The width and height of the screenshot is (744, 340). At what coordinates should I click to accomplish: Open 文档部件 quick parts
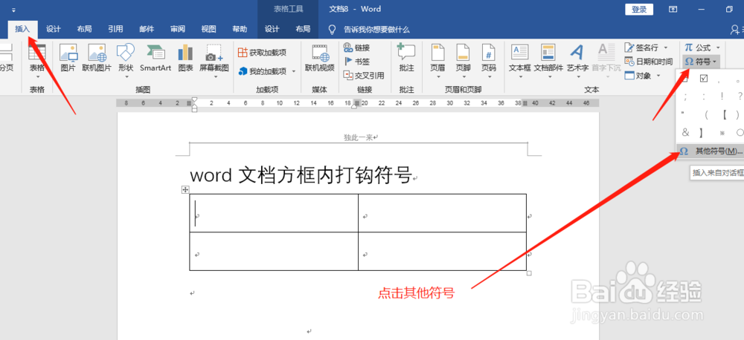coord(548,61)
